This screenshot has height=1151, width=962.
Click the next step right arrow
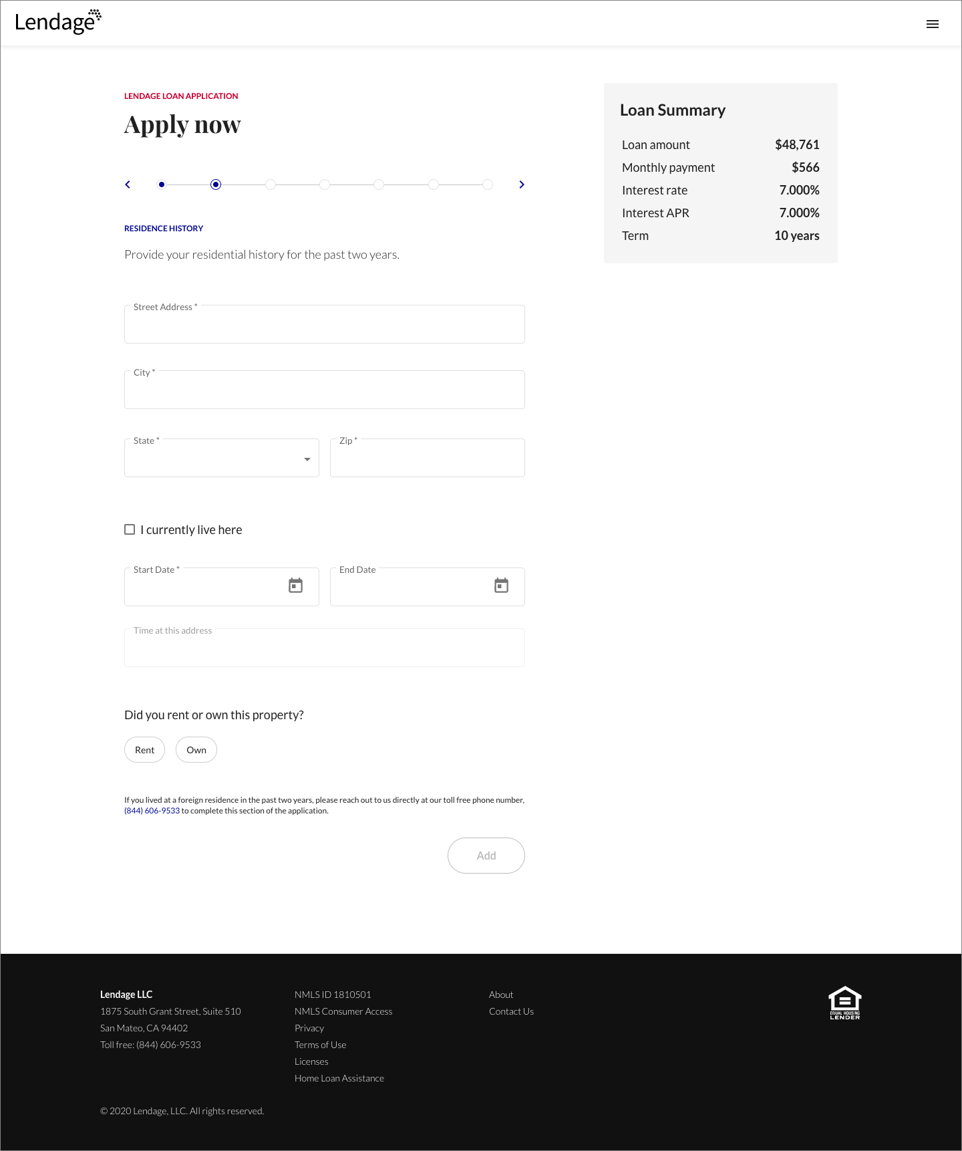pyautogui.click(x=522, y=184)
